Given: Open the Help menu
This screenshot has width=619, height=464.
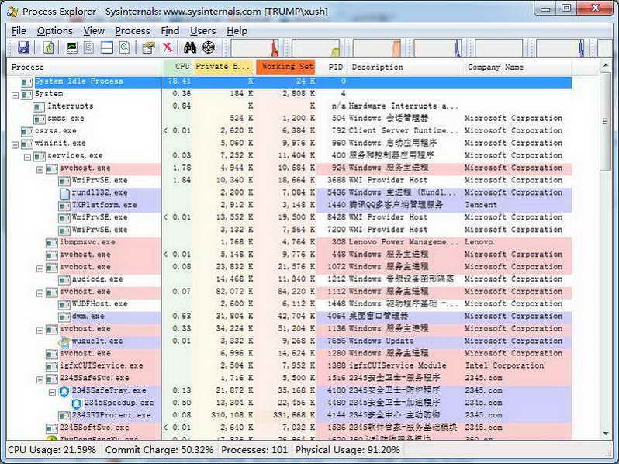Looking at the screenshot, I should pos(237,31).
